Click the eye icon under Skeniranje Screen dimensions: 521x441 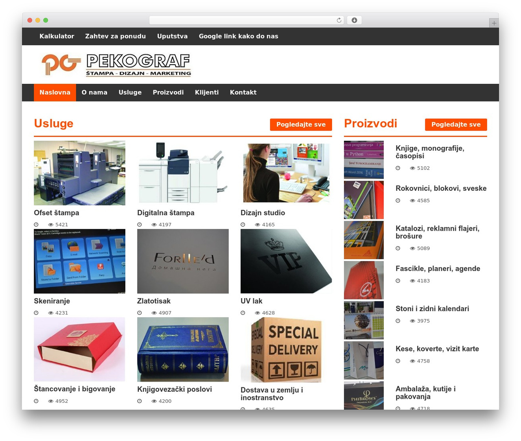click(x=51, y=313)
